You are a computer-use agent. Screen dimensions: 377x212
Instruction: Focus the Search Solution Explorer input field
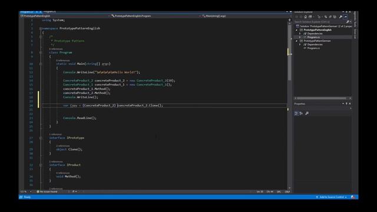click(320, 22)
